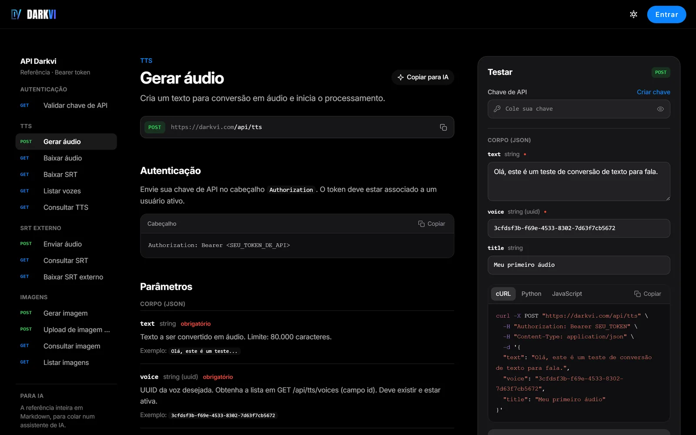Toggle the light/dark theme sun icon

coord(633,14)
